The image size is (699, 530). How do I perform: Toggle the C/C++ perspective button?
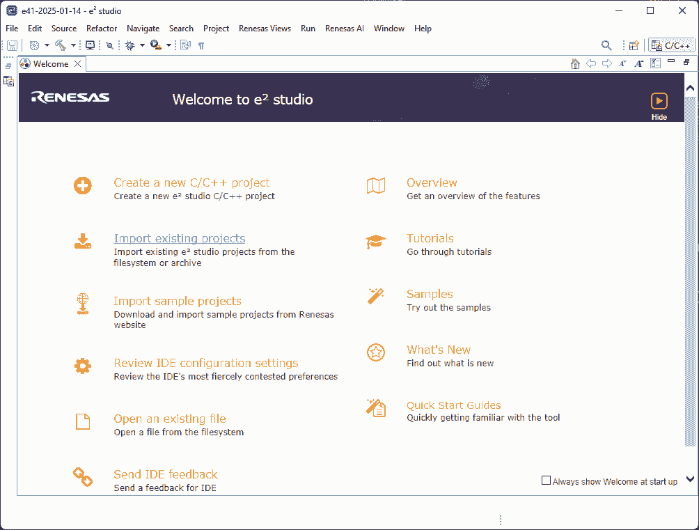(671, 46)
